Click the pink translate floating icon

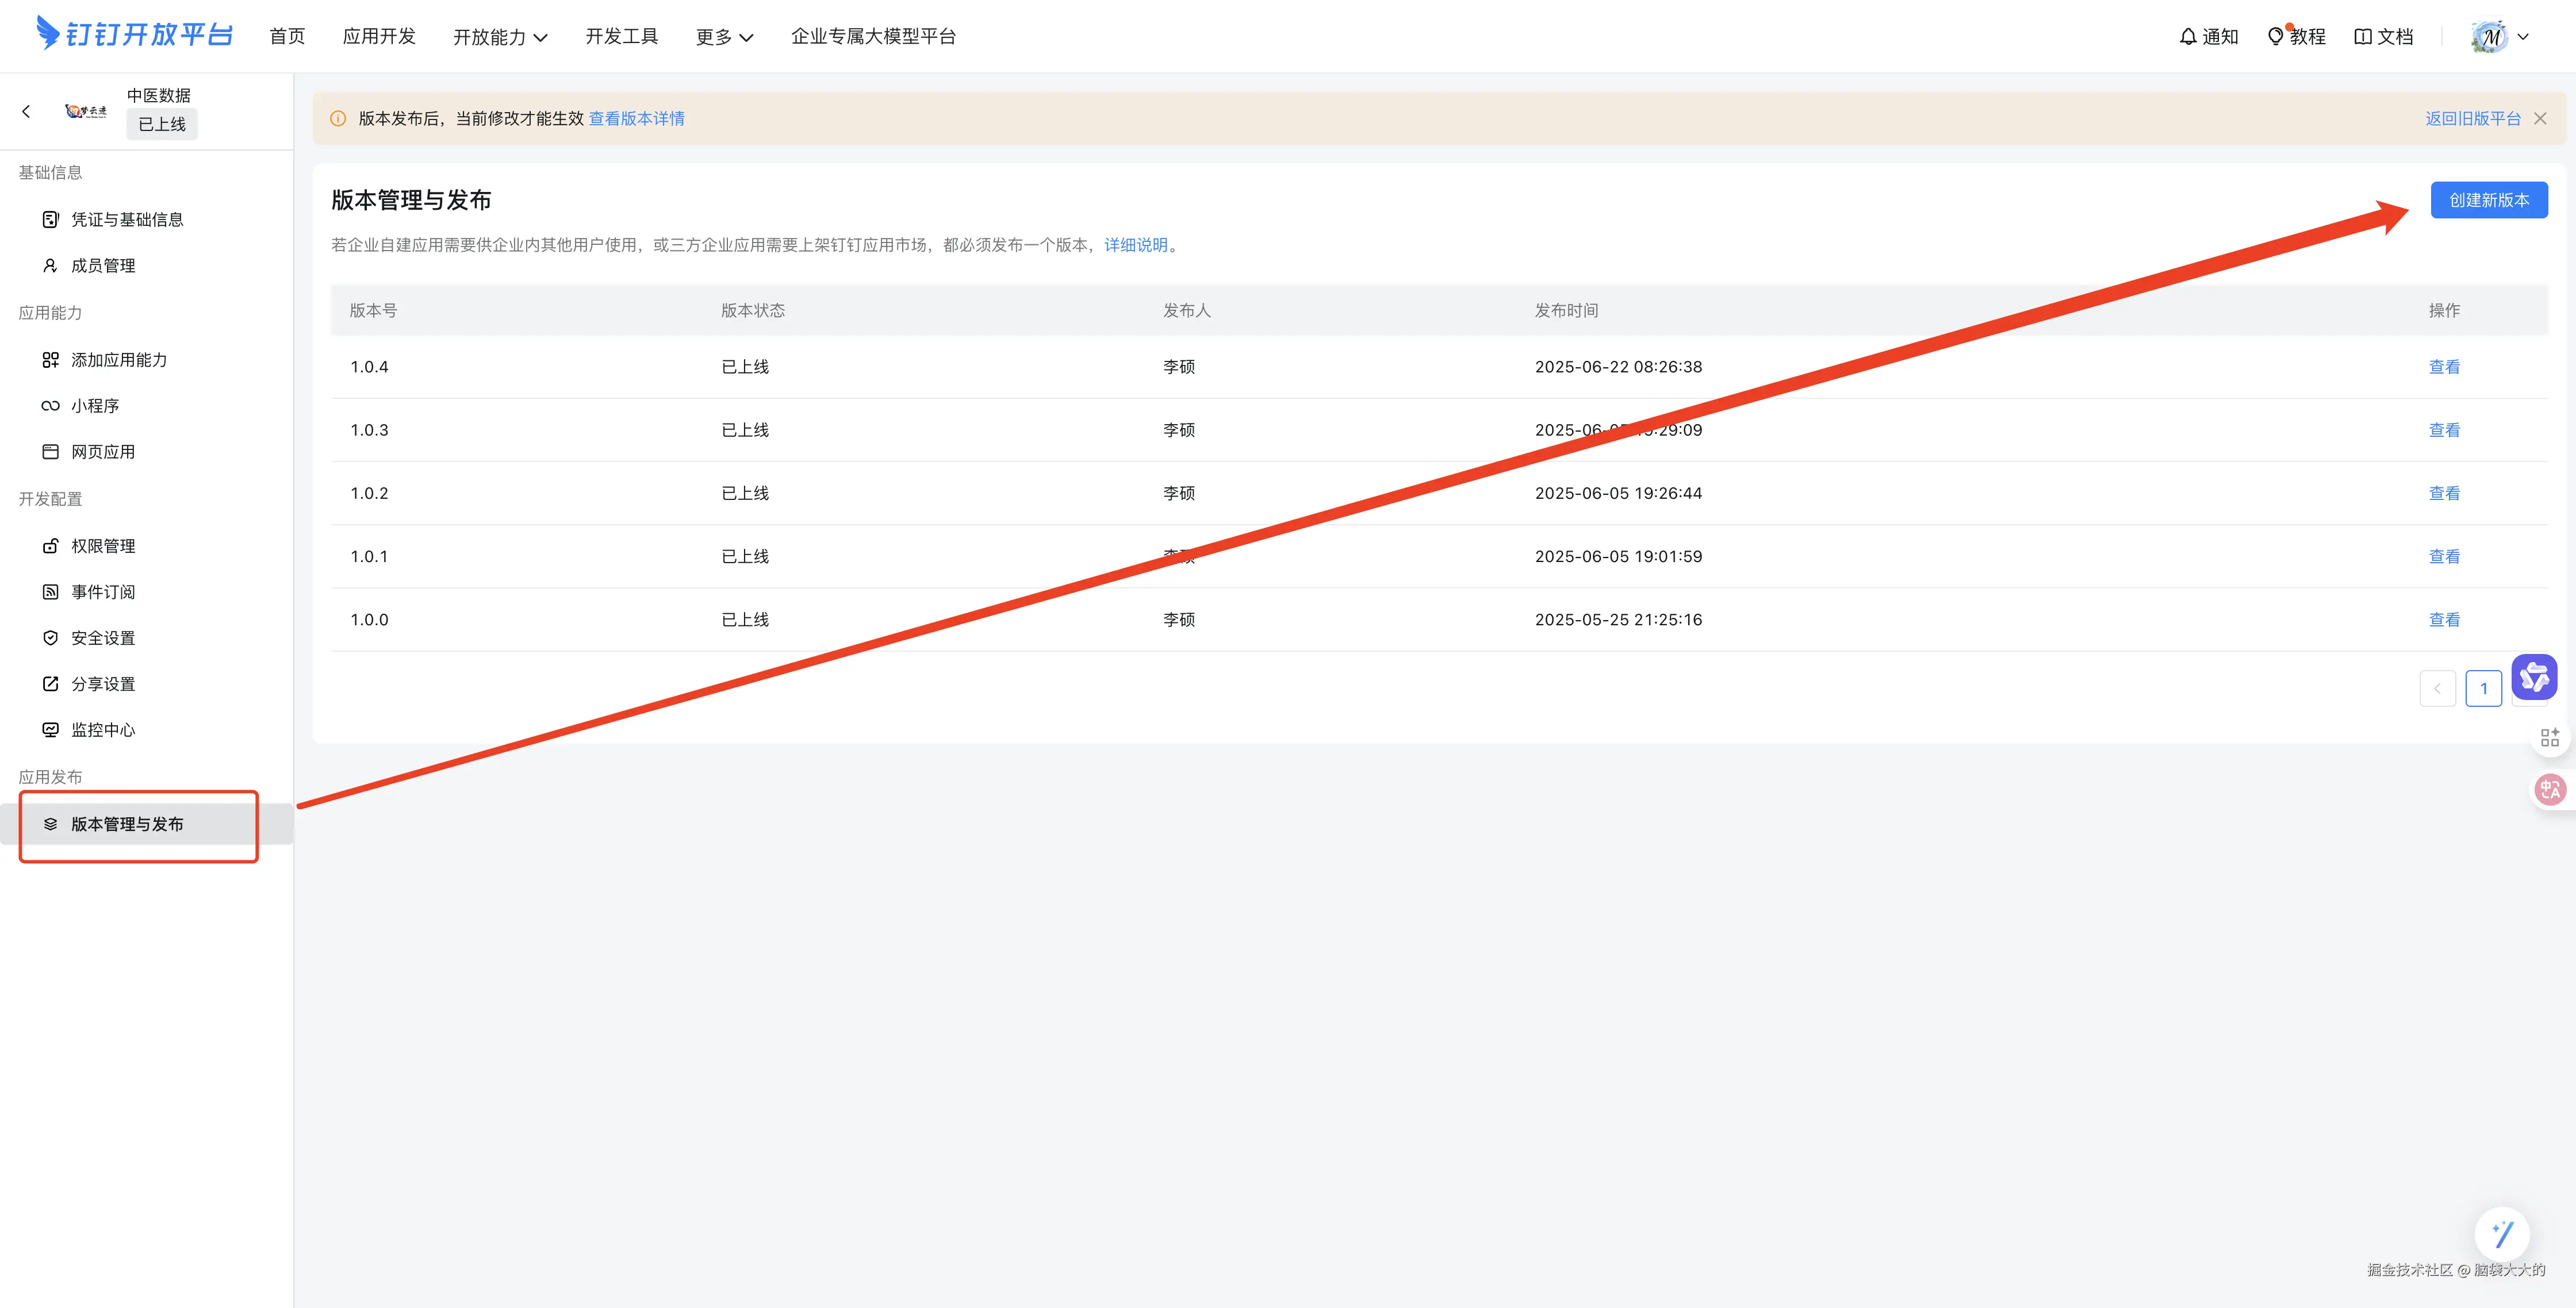tap(2549, 790)
